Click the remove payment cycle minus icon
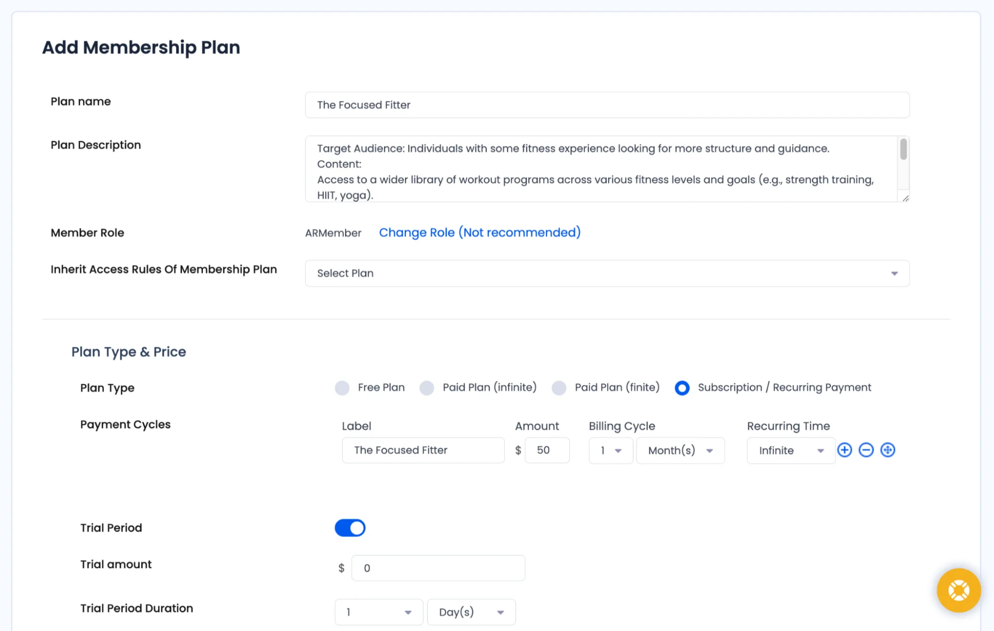Image resolution: width=994 pixels, height=631 pixels. 866,450
